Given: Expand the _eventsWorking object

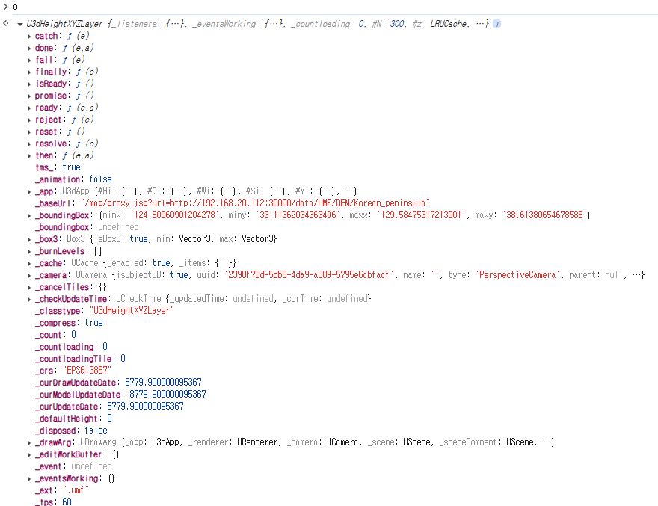Looking at the screenshot, I should click(x=29, y=479).
